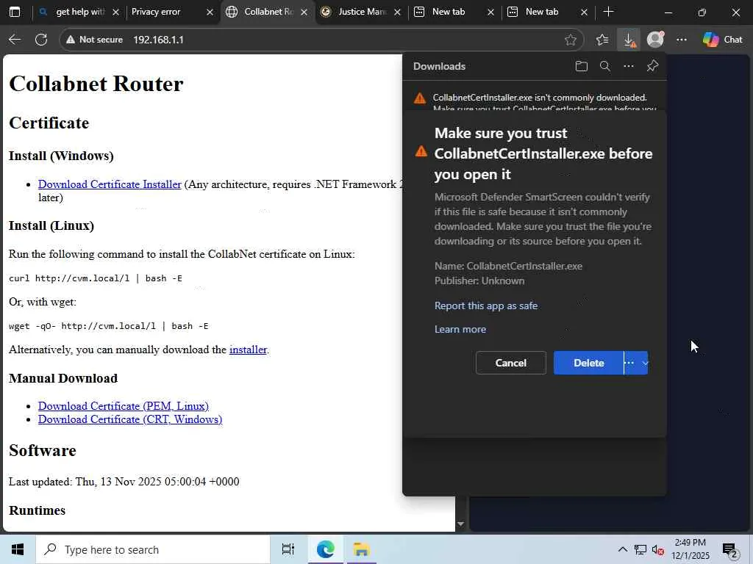The height and width of the screenshot is (564, 753).
Task: Click the Last updated timestamp text
Action: point(124,482)
